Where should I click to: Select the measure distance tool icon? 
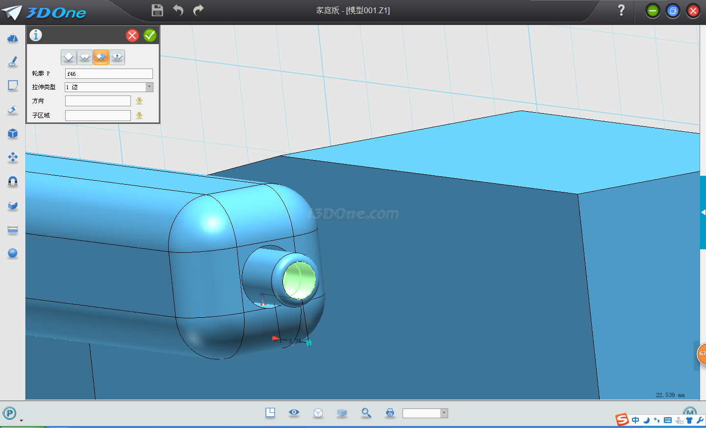[x=13, y=230]
